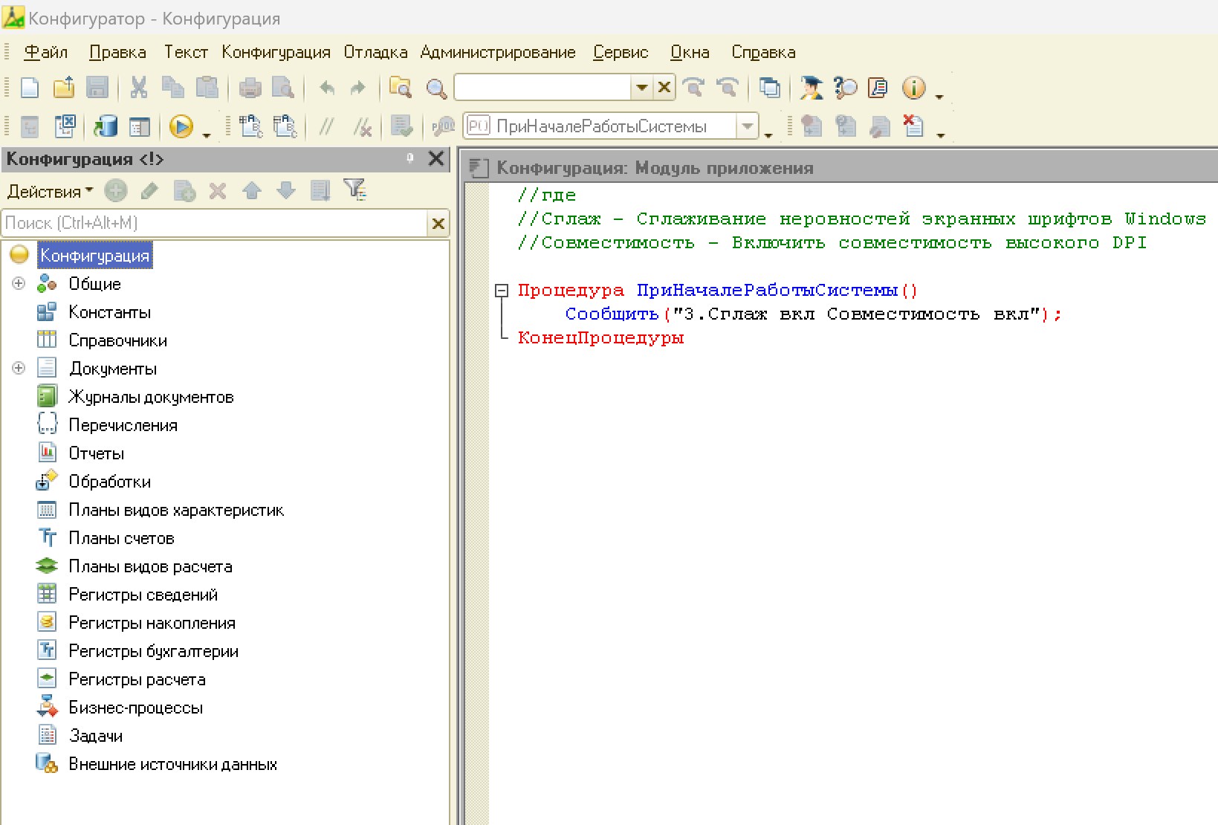Click the Remove comment icon
Screen dimensions: 1218x825
point(362,127)
